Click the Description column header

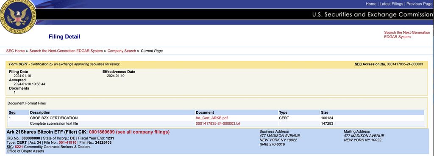[40, 112]
